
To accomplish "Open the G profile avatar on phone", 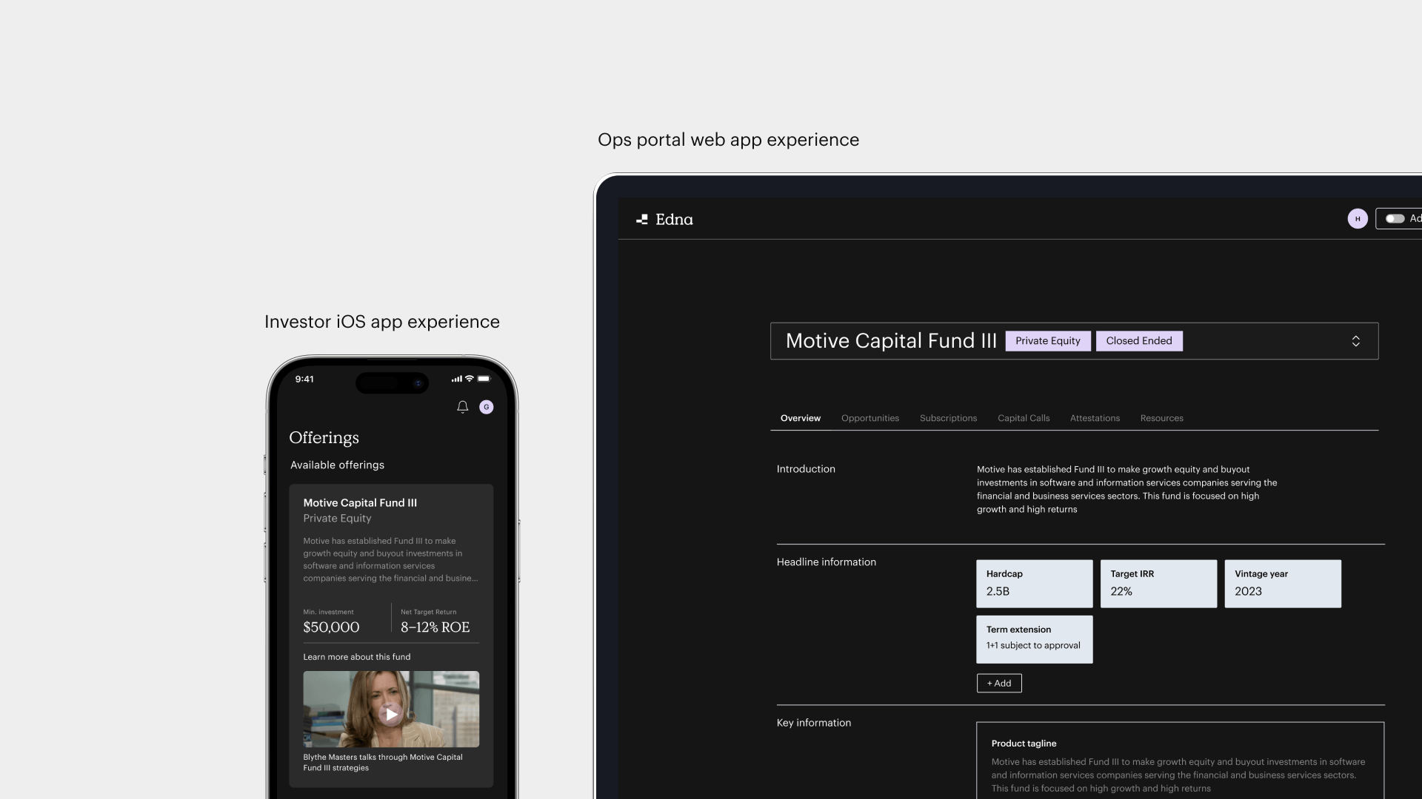I will click(487, 407).
